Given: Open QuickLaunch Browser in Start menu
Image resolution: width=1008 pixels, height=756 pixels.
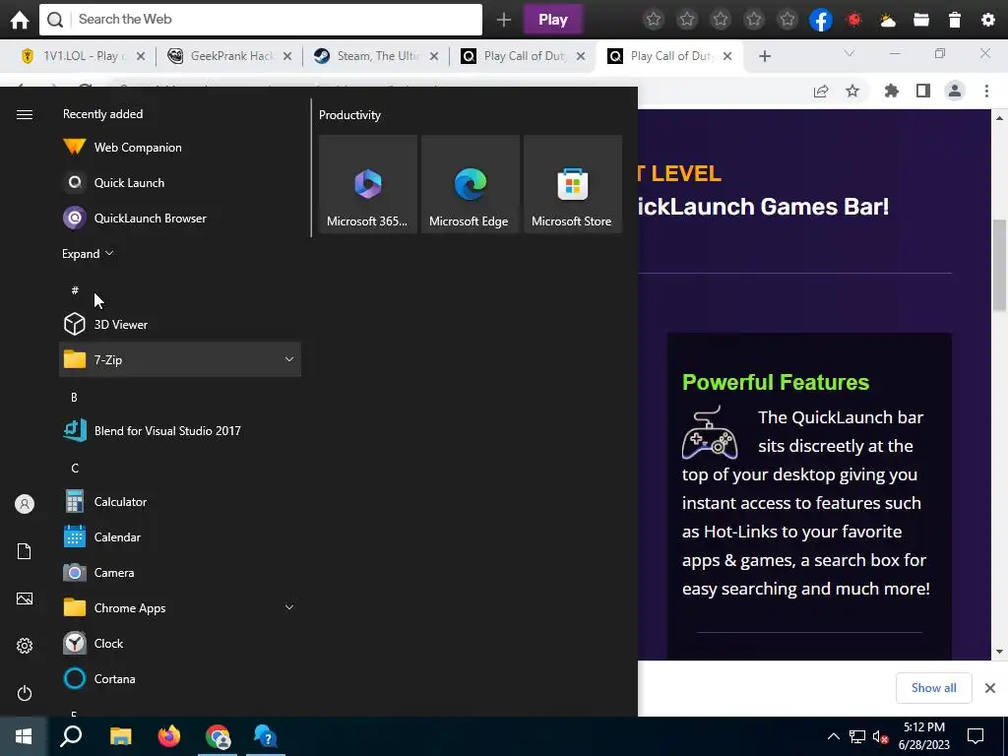Looking at the screenshot, I should [x=181, y=218].
